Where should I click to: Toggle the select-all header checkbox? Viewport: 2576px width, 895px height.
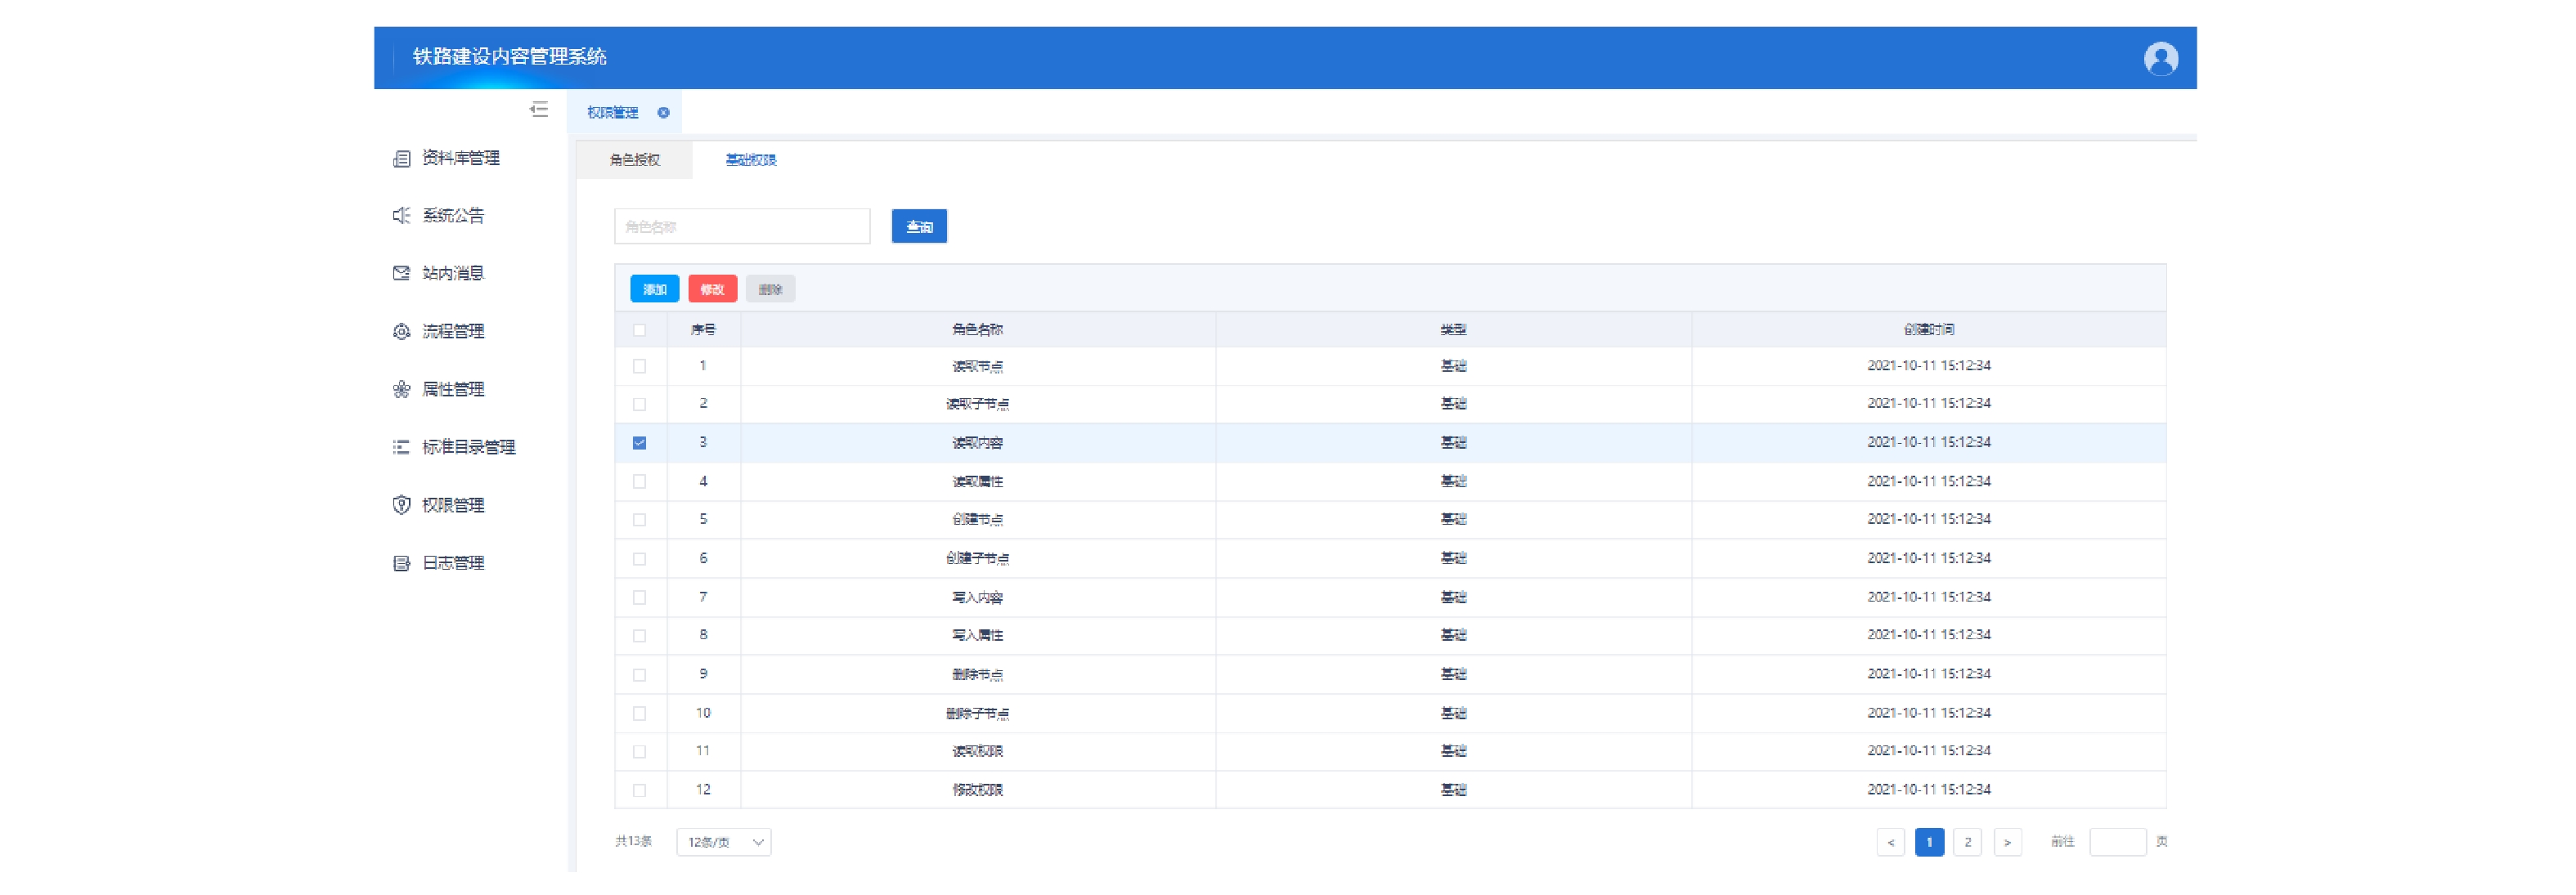click(639, 330)
